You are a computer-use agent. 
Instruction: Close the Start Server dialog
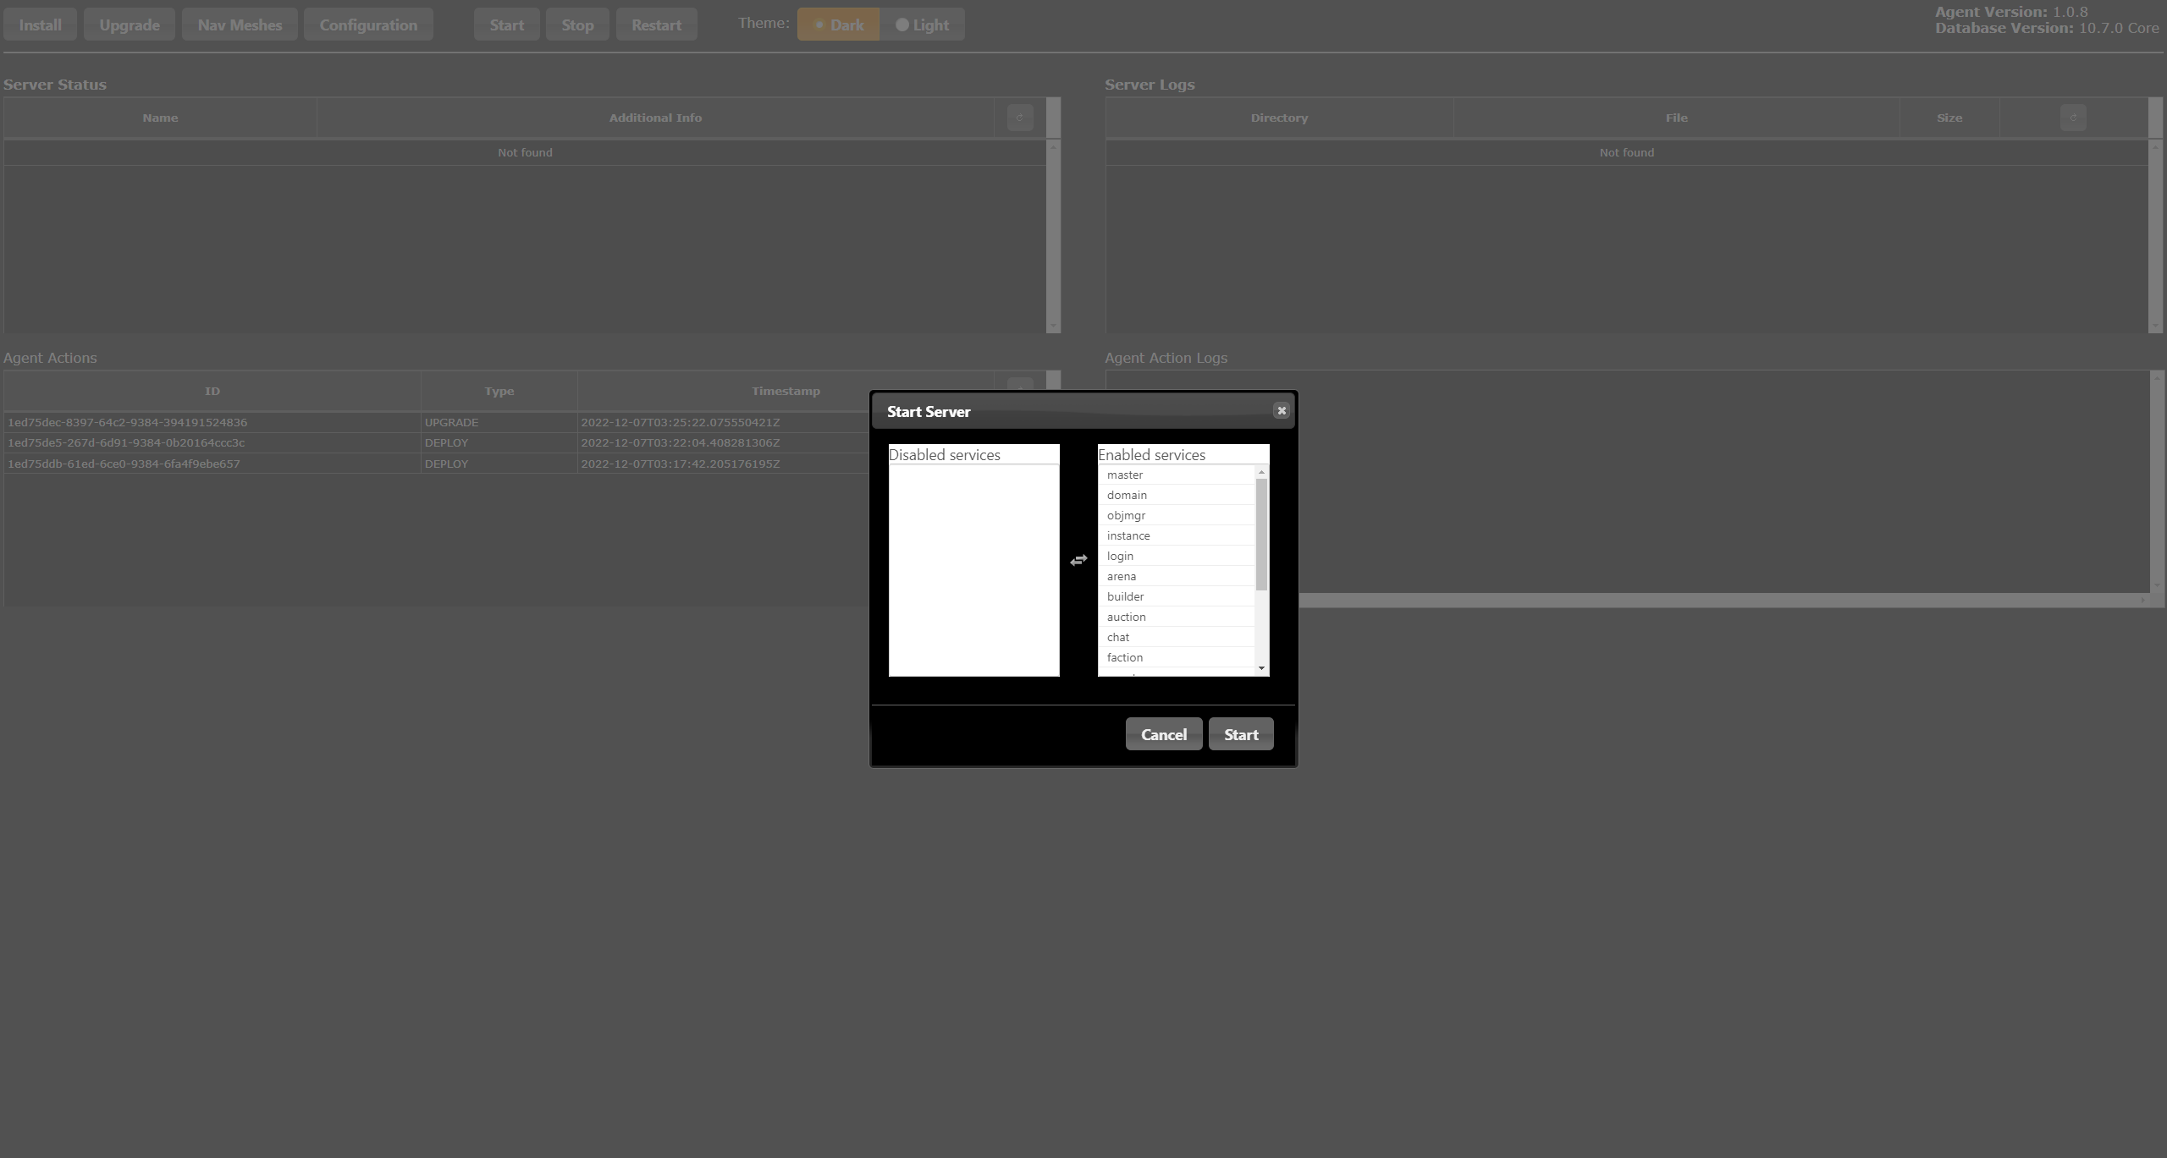(x=1281, y=410)
